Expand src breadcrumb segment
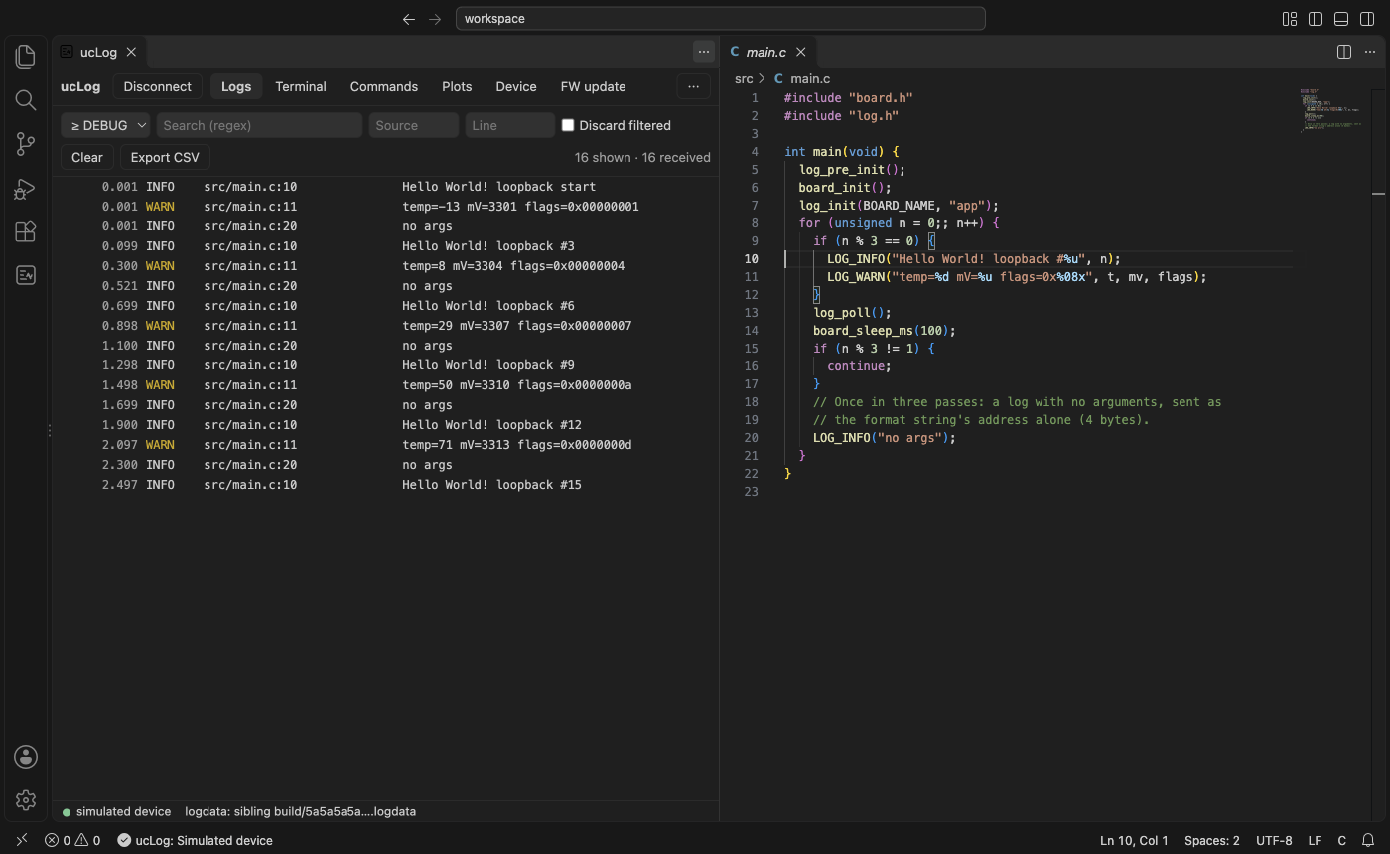The image size is (1390, 854). [x=744, y=79]
